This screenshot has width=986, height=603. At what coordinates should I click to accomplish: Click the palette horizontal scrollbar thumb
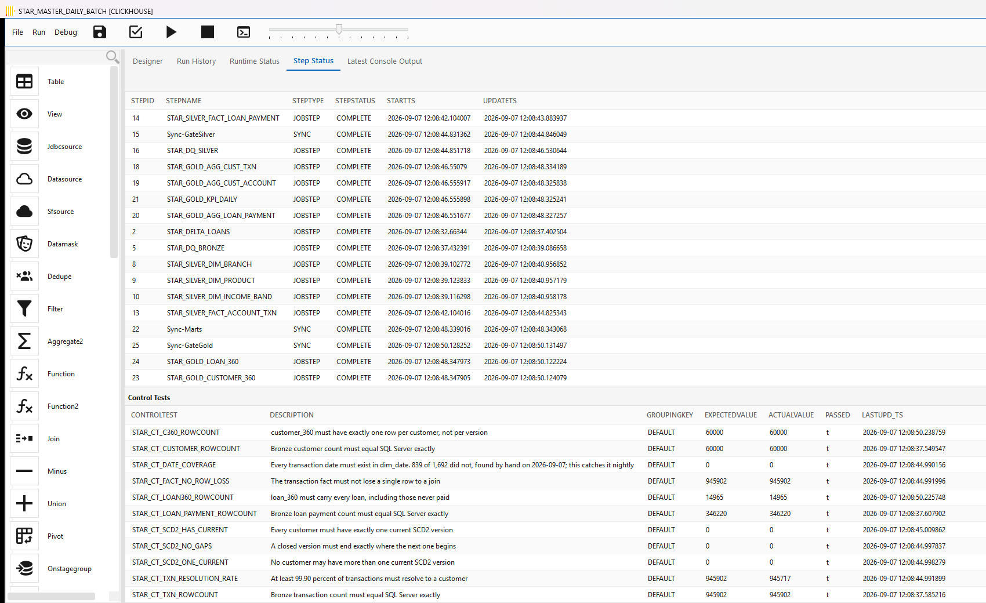click(x=51, y=596)
